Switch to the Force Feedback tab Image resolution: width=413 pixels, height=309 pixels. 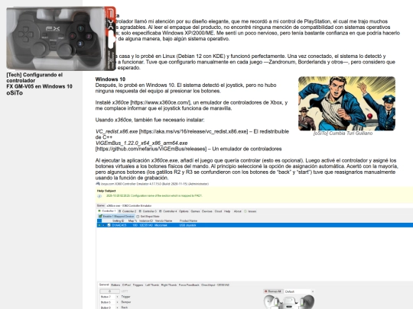click(x=189, y=285)
